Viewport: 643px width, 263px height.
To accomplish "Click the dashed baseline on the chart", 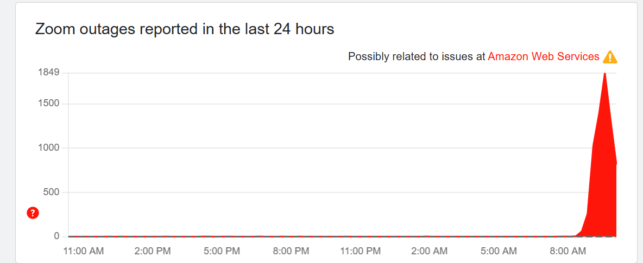I will pos(326,236).
